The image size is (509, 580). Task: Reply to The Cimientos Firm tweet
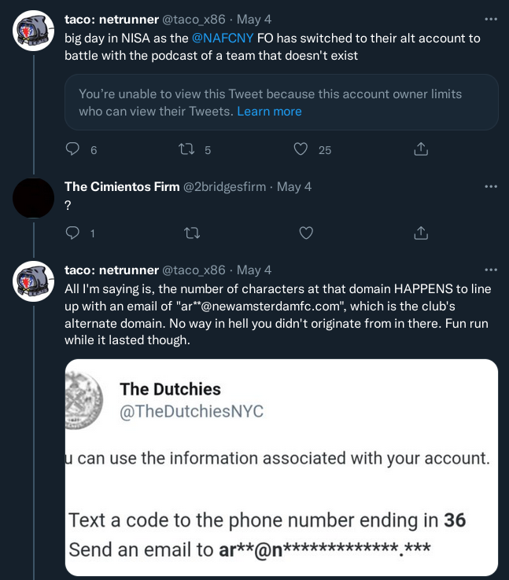pyautogui.click(x=72, y=233)
